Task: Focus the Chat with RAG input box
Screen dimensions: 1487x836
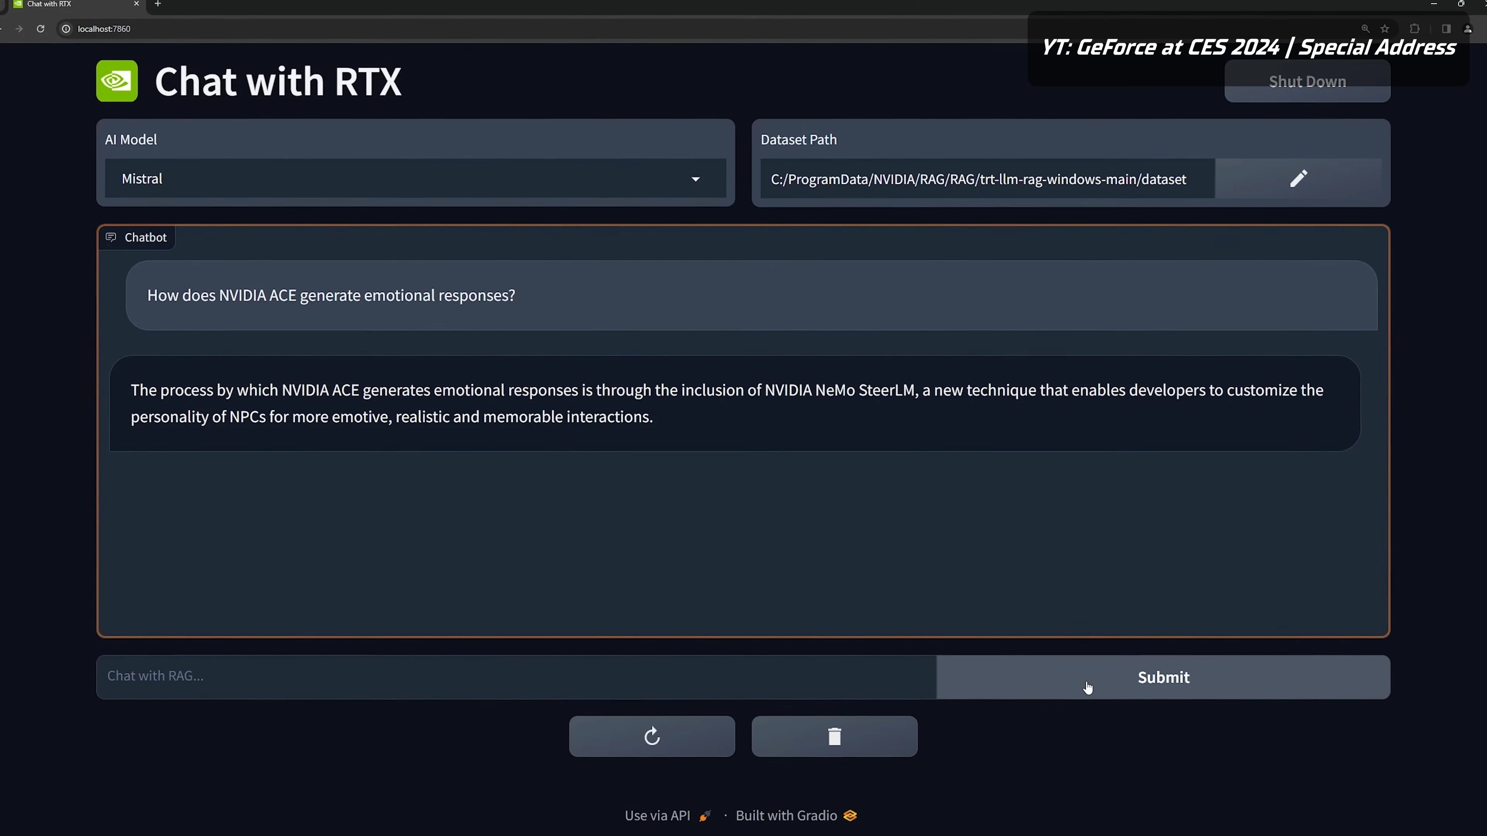Action: click(516, 676)
